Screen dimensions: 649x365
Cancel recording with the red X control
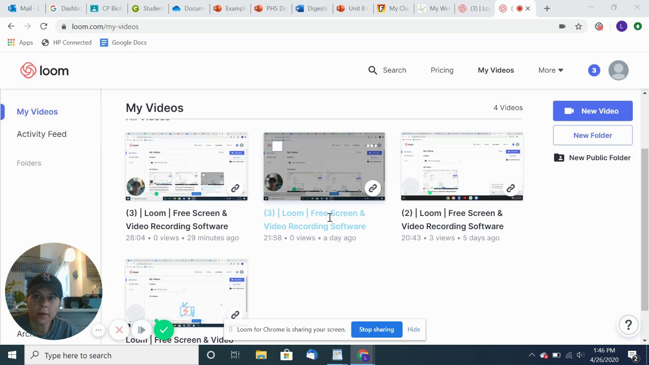point(119,330)
